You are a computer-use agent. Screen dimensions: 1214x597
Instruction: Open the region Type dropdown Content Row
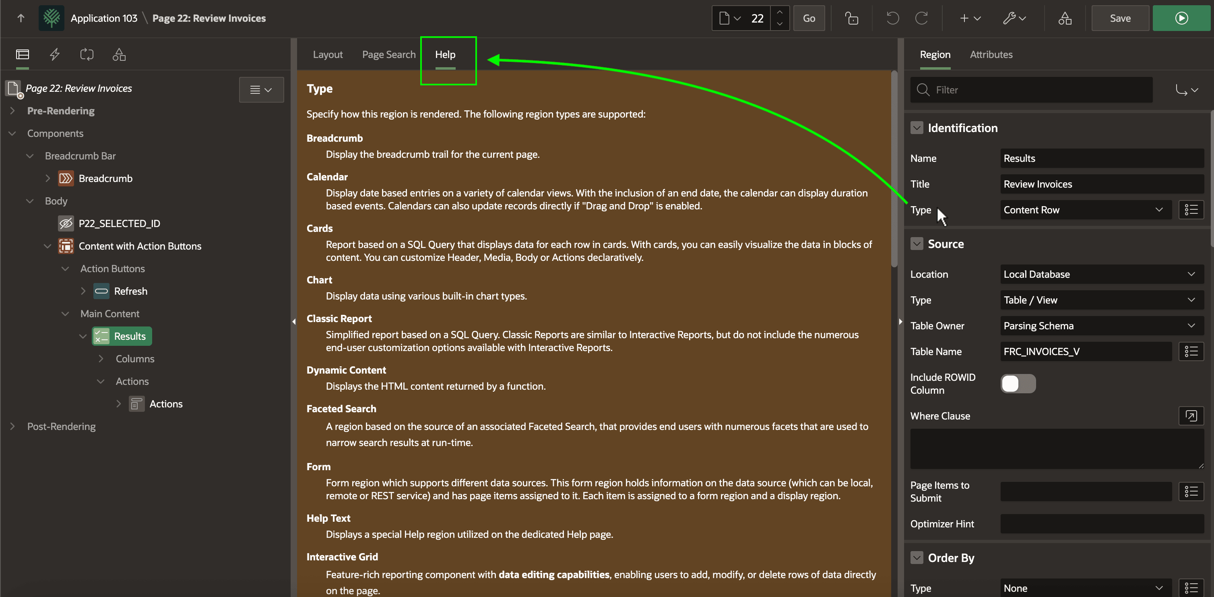pos(1086,210)
